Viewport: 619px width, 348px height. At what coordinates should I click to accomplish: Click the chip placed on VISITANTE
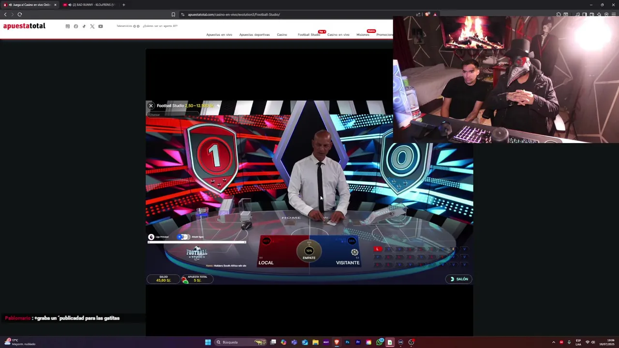pyautogui.click(x=354, y=252)
